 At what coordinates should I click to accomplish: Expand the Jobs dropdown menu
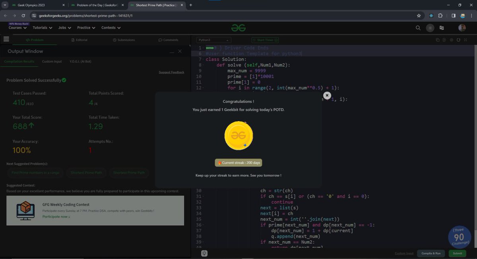[64, 28]
